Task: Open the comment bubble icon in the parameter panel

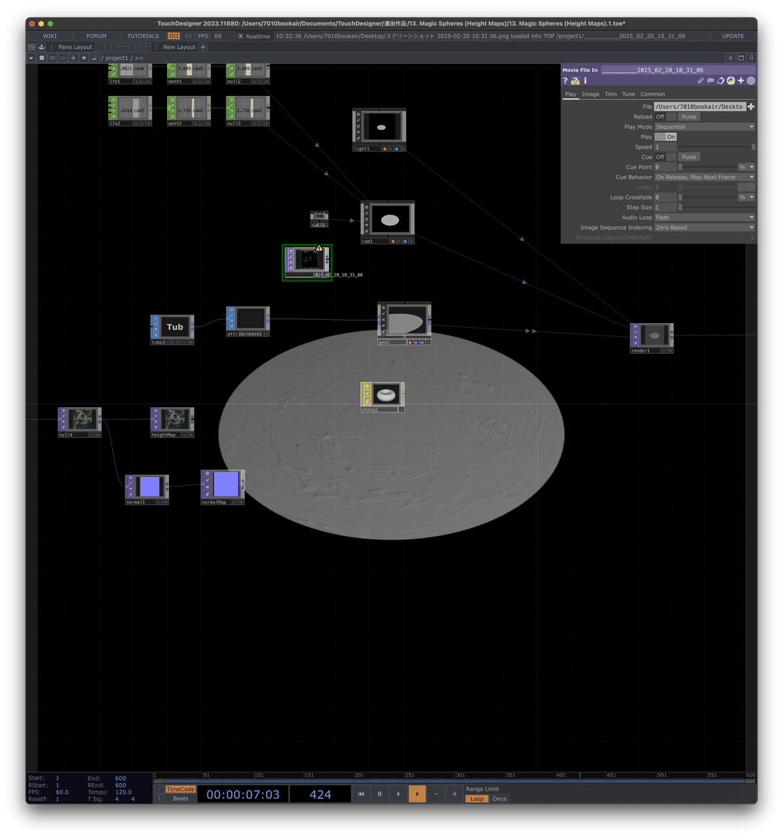Action: pyautogui.click(x=710, y=80)
